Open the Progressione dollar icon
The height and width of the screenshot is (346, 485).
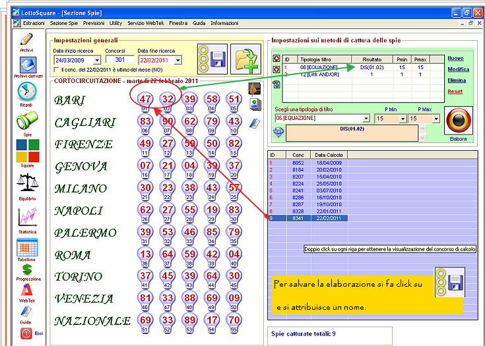point(27,270)
